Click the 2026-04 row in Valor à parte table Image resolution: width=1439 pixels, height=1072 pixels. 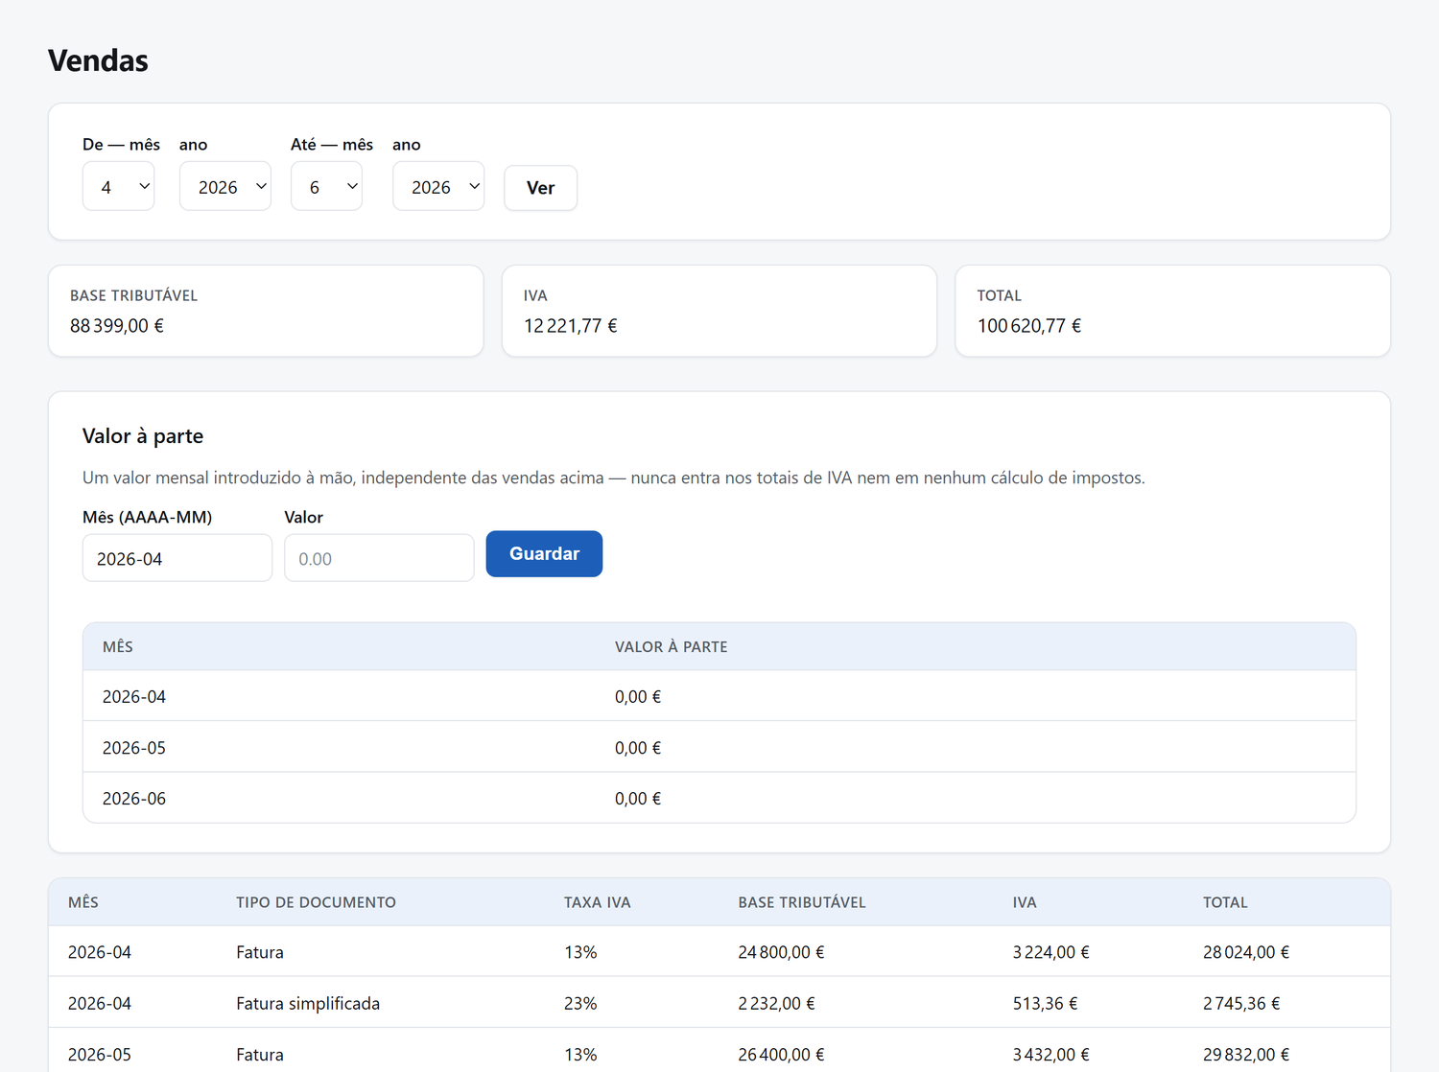[719, 696]
